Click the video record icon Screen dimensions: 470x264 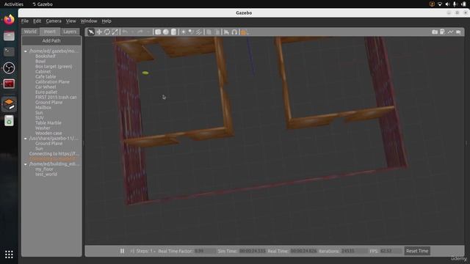coord(458,32)
